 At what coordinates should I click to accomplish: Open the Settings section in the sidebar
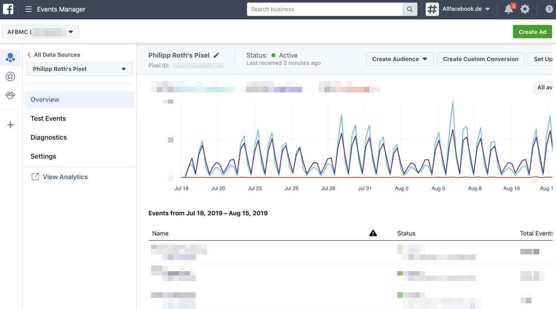[x=43, y=156]
